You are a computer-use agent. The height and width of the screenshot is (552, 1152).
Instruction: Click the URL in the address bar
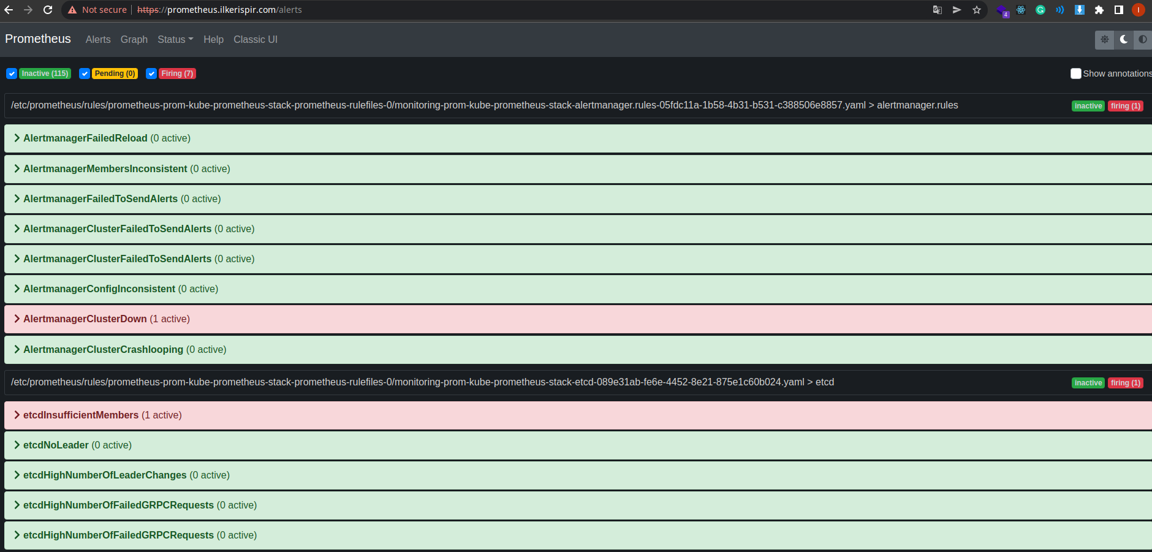(x=219, y=10)
